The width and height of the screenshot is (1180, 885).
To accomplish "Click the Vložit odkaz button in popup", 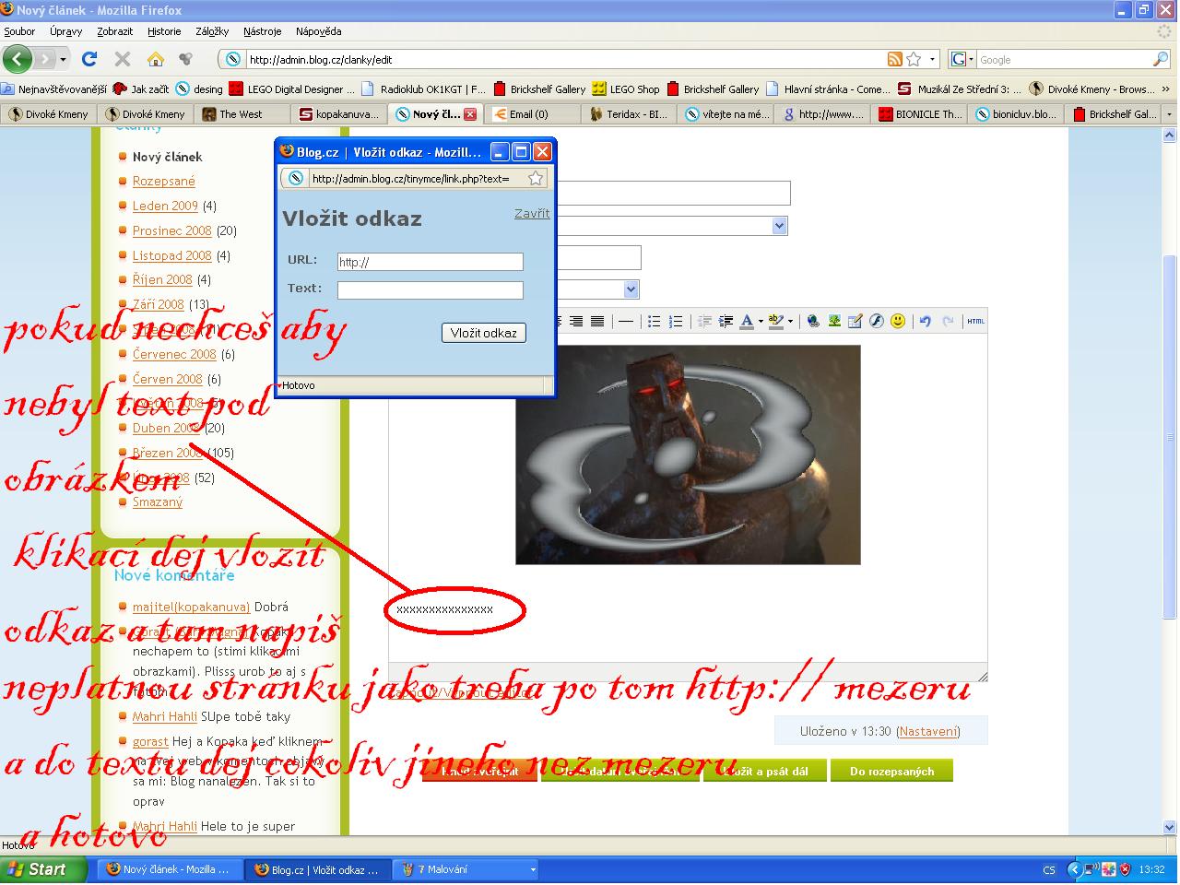I will pos(484,333).
